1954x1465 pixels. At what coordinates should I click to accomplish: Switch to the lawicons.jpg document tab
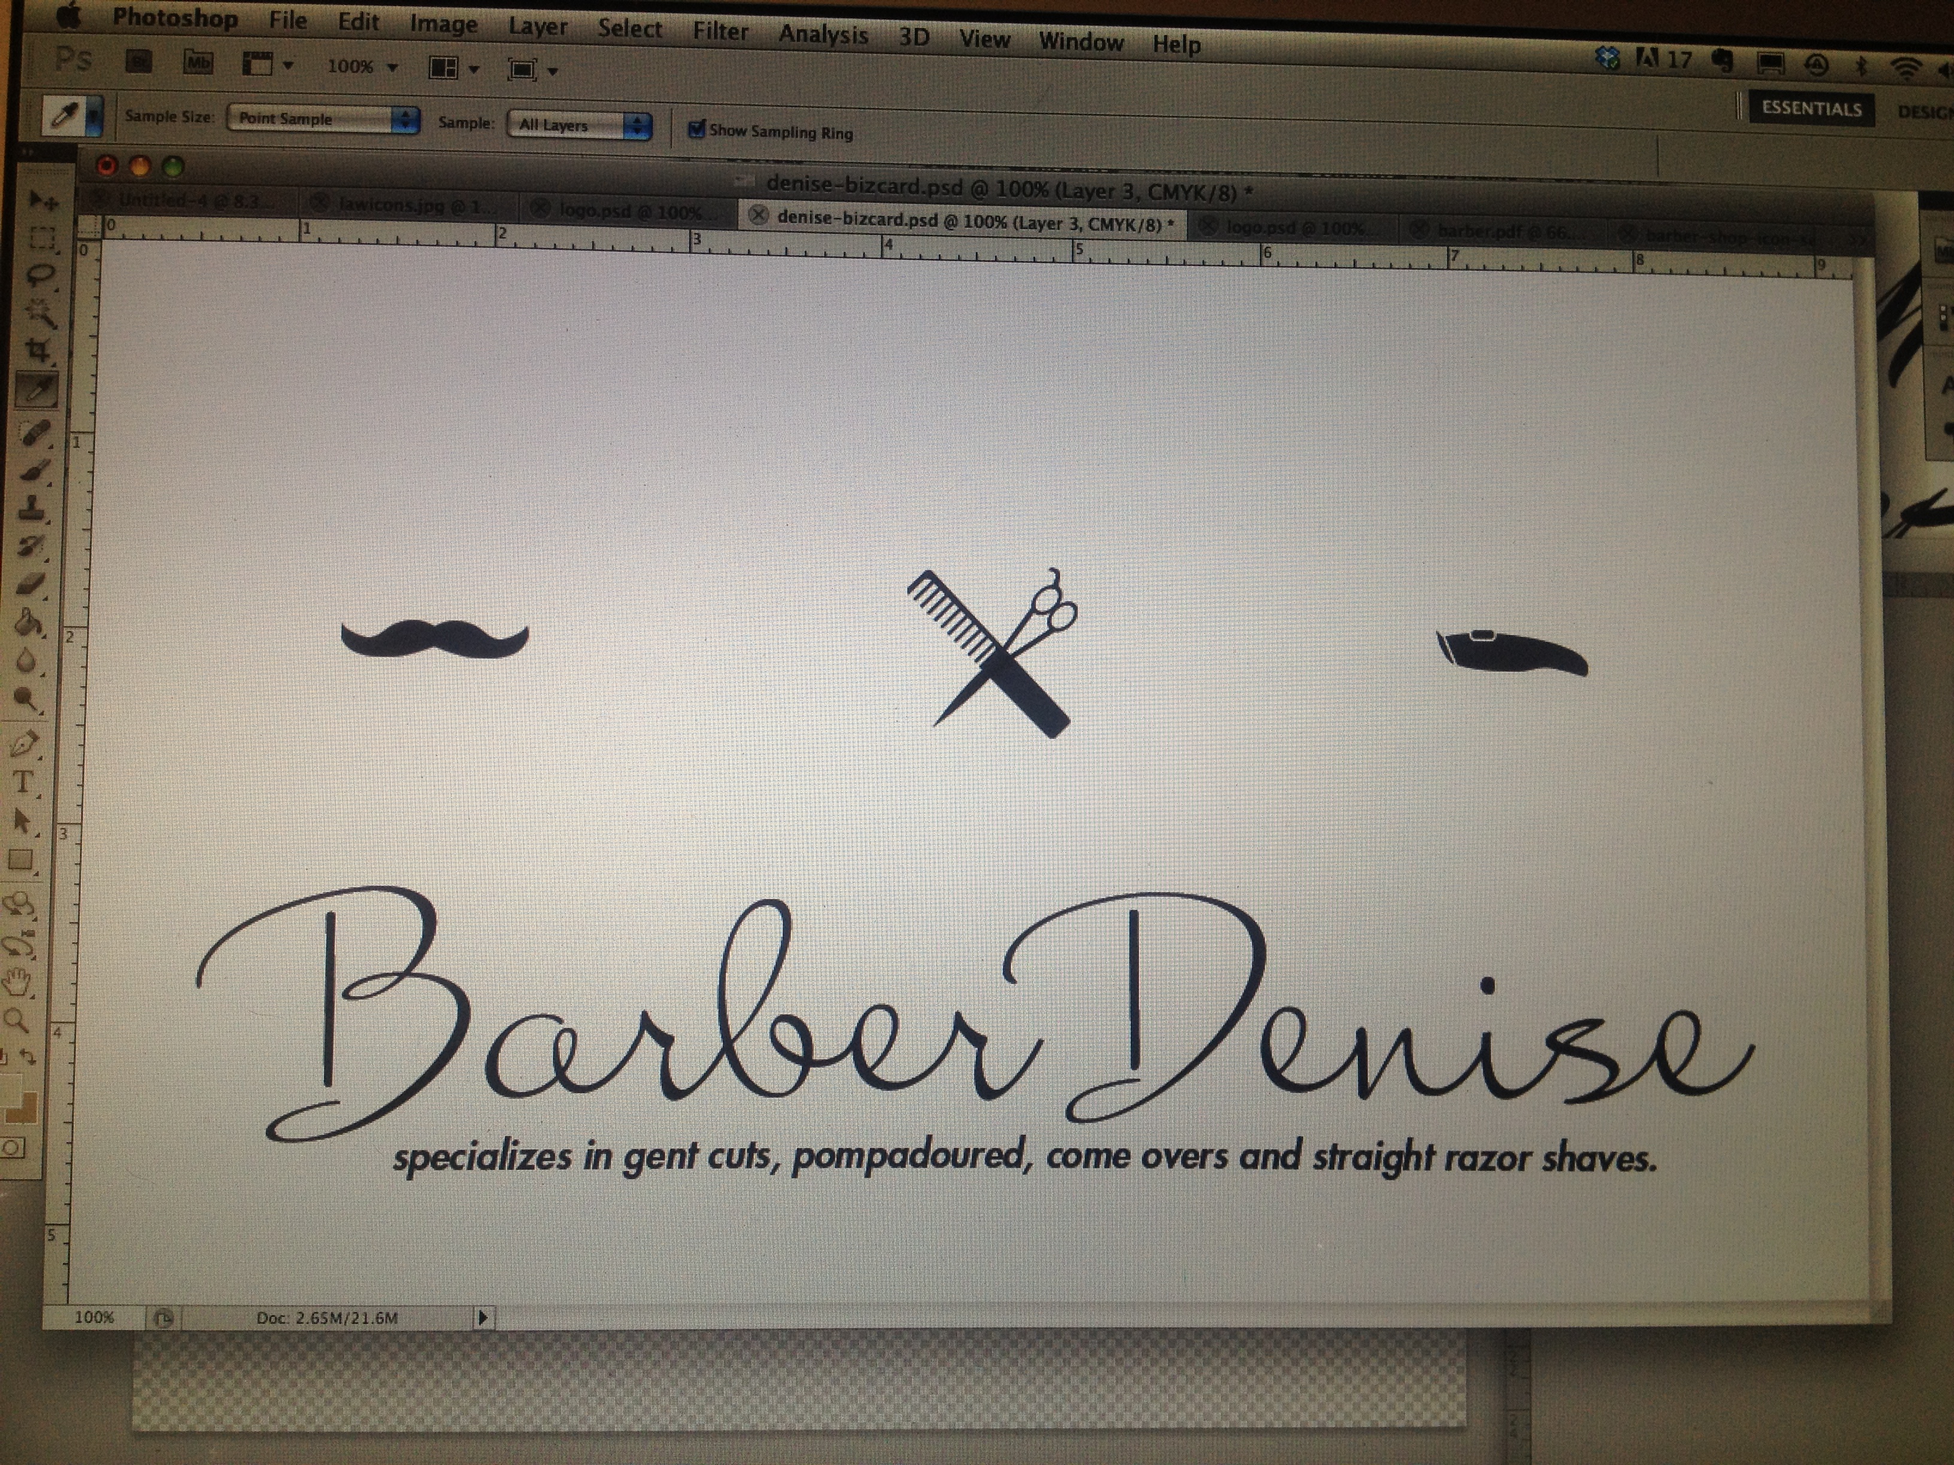click(408, 206)
